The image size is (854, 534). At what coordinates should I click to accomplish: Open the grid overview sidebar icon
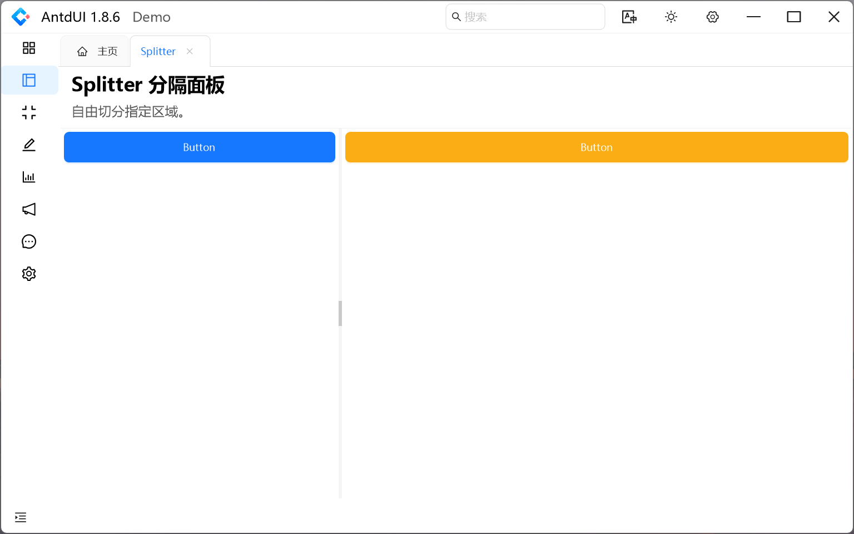29,48
